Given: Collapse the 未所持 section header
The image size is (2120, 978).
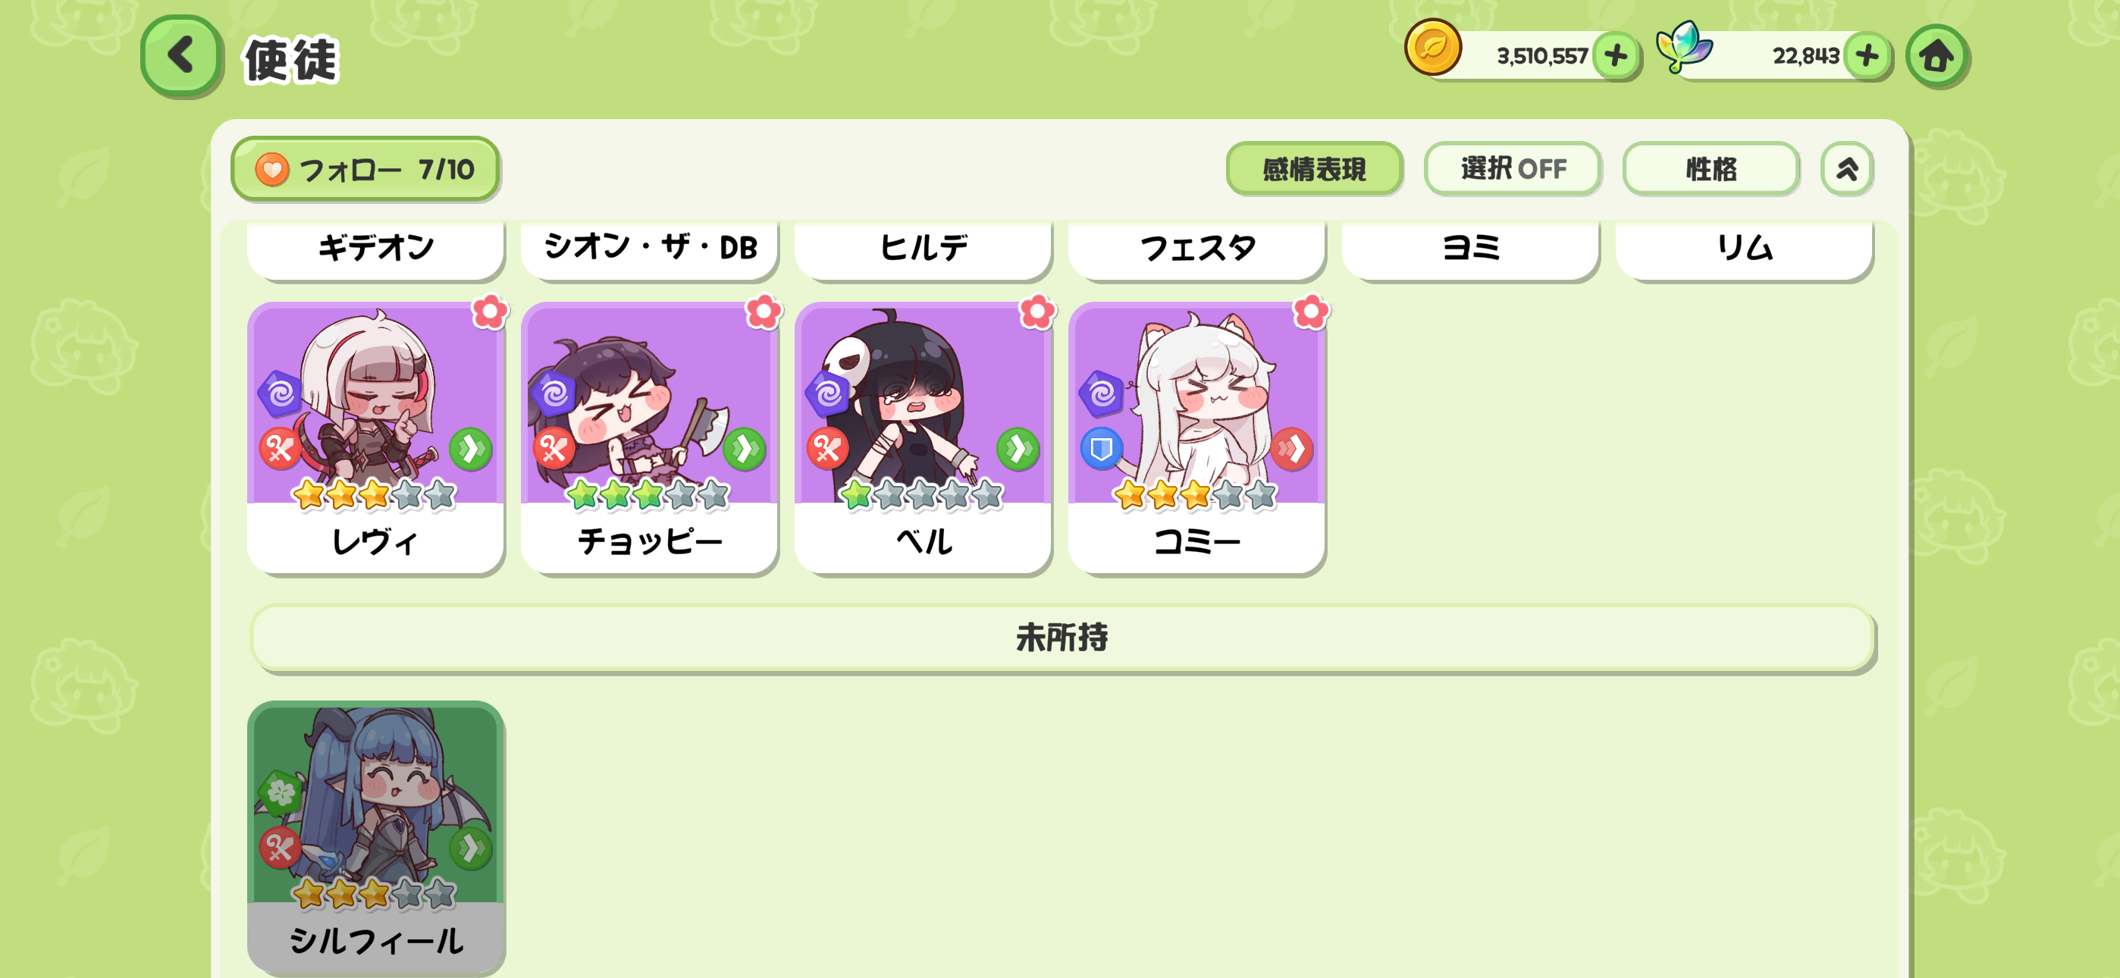Looking at the screenshot, I should 1062,637.
